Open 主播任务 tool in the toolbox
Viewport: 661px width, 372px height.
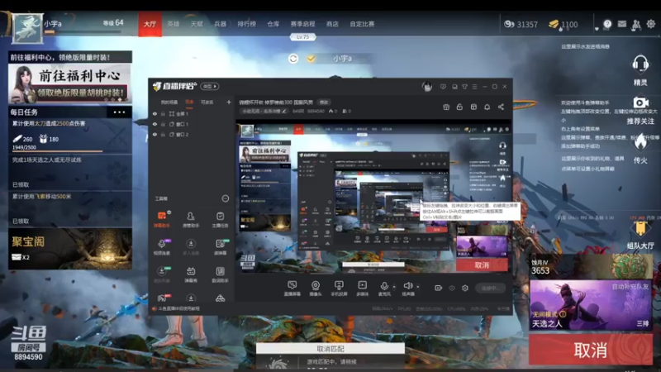click(220, 219)
